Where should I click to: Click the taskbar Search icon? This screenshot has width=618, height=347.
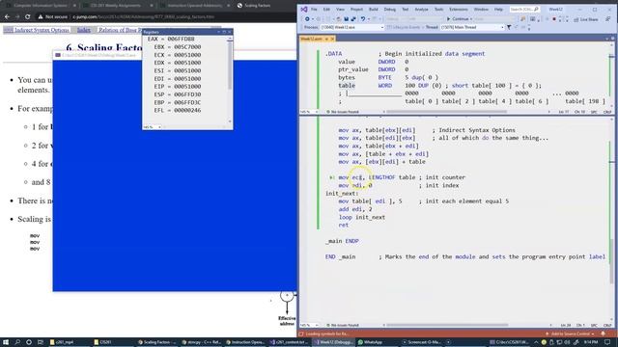tap(17, 342)
